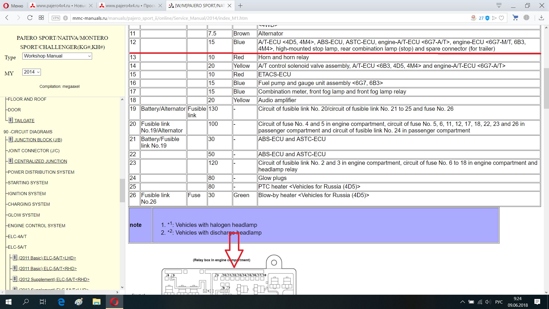Screen dimensions: 549x309
Task: Open Windows taskbar search icon
Action: point(26,302)
